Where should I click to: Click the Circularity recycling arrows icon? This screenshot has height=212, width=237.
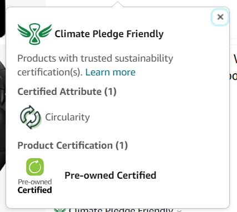tap(31, 117)
